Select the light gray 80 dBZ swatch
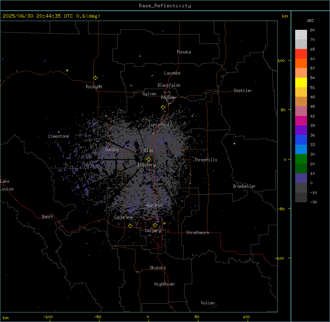This screenshot has height=322, width=330. pos(301,34)
